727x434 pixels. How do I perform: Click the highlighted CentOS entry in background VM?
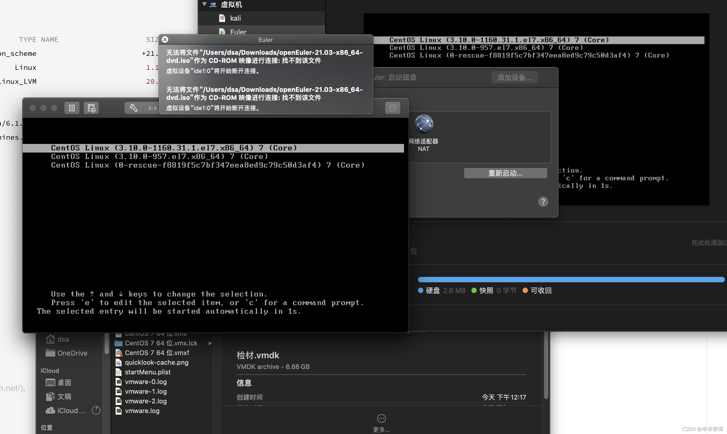pos(539,40)
